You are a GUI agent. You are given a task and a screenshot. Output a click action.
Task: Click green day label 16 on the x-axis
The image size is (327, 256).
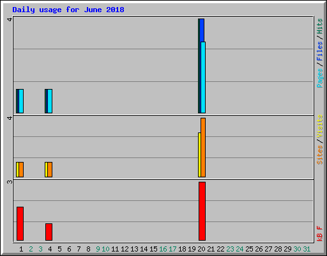[x=163, y=249]
